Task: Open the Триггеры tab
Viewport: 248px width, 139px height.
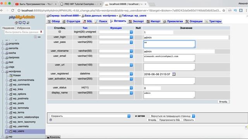Action: pos(213,21)
